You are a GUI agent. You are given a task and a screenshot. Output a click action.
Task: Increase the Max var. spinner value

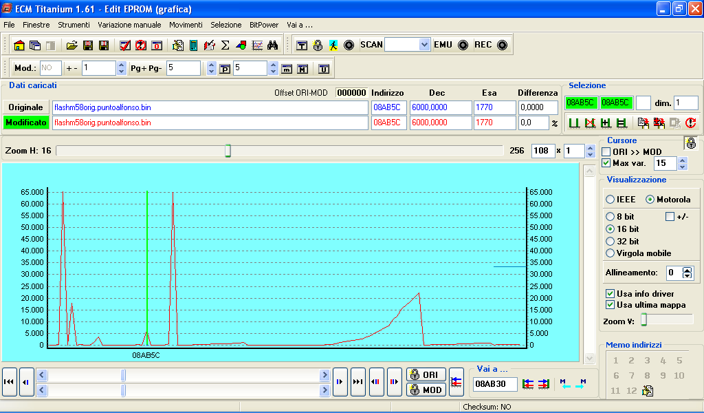pos(682,160)
